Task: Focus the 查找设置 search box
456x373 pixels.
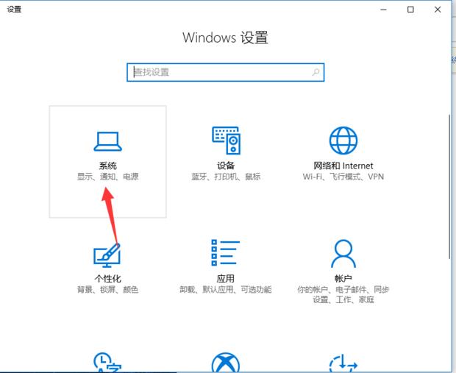Action: coord(225,72)
